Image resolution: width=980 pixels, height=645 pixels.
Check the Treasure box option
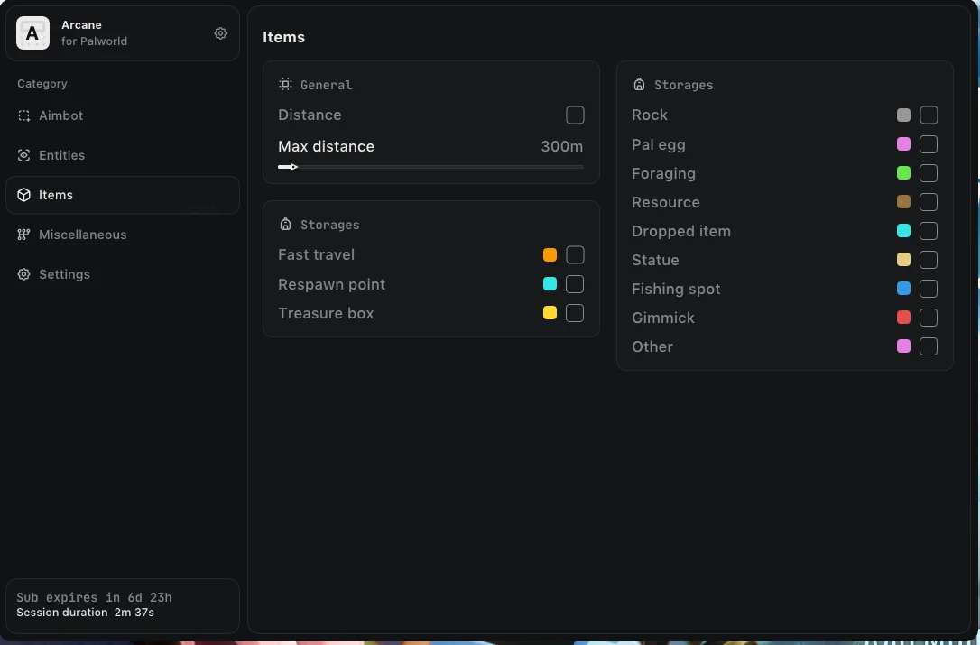[575, 313]
